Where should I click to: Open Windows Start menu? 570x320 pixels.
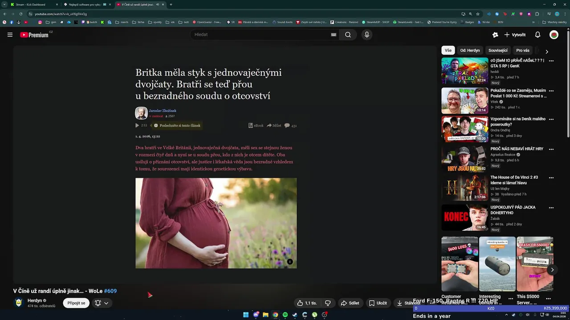point(246,315)
